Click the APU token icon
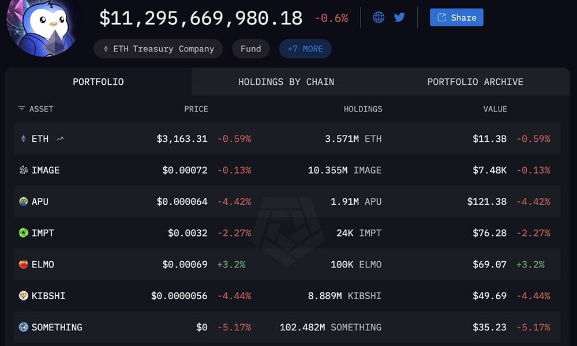The height and width of the screenshot is (346, 577). (24, 202)
